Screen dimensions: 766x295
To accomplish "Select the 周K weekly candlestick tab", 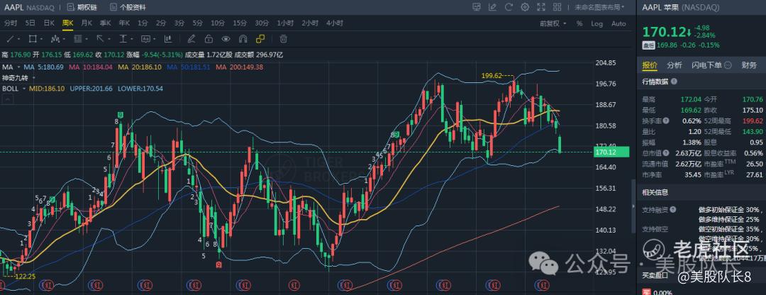I will pyautogui.click(x=67, y=23).
